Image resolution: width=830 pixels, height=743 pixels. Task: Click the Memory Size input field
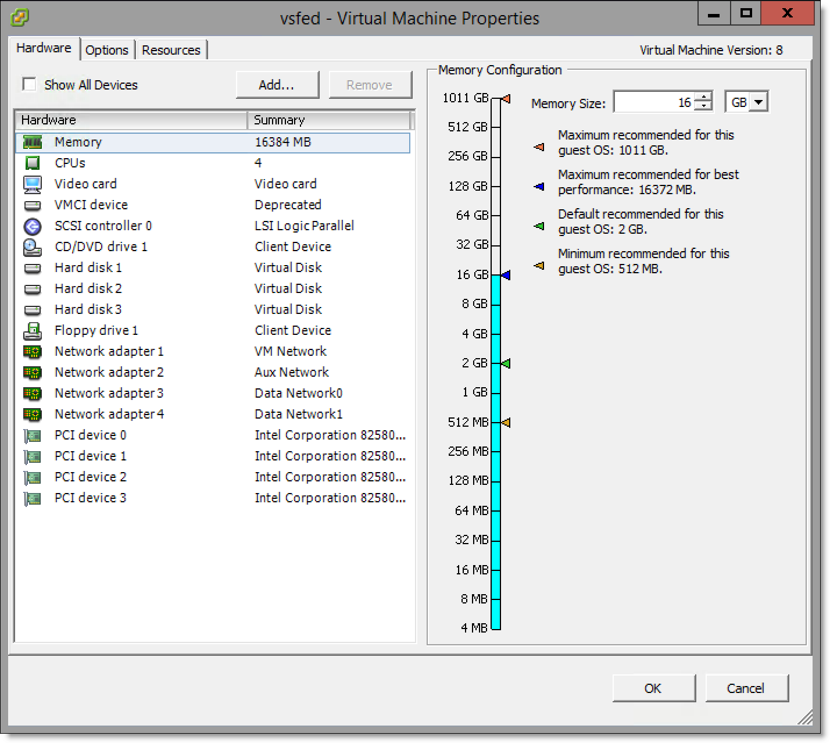tap(654, 103)
